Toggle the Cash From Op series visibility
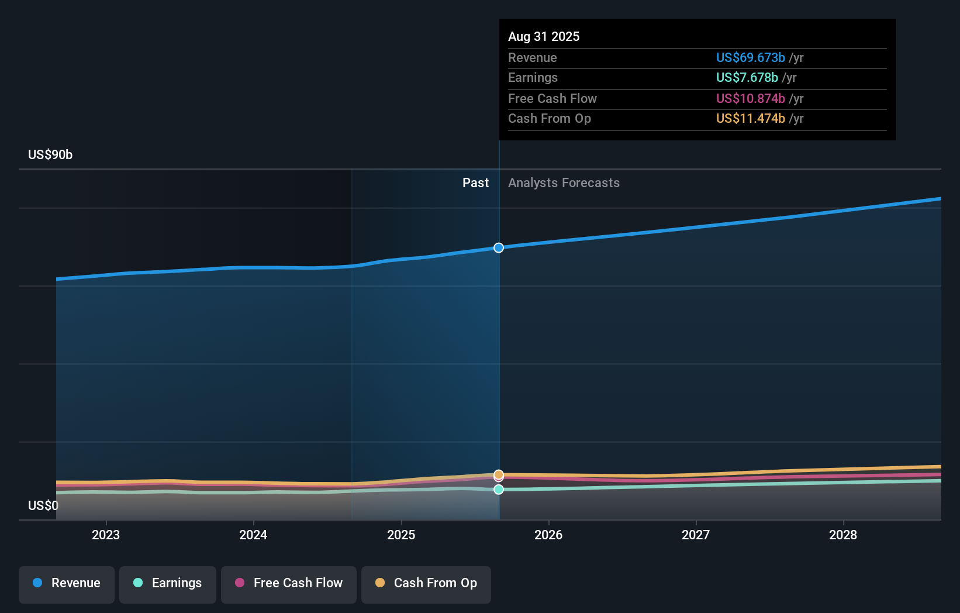This screenshot has height=613, width=960. [x=426, y=584]
